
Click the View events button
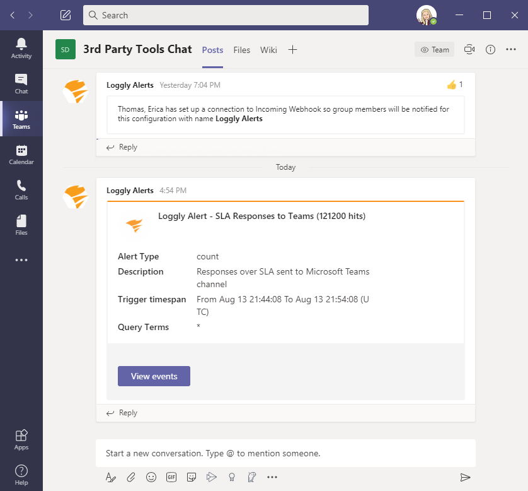pos(154,376)
